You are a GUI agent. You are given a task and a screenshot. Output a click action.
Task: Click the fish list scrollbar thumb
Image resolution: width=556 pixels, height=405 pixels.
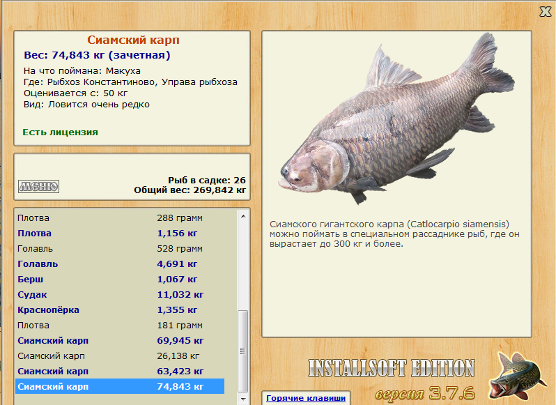243,351
